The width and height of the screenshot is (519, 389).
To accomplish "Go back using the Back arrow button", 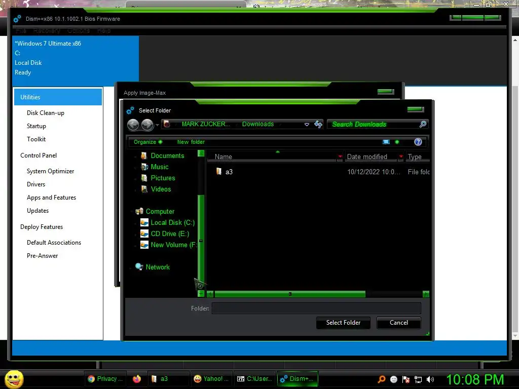I will (133, 125).
